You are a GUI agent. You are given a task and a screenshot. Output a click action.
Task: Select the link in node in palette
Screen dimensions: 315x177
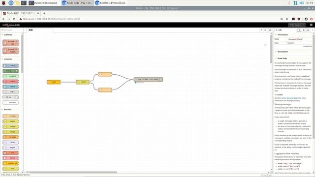(x=11, y=92)
